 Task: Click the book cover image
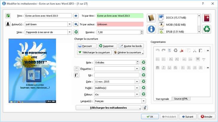[32, 71]
